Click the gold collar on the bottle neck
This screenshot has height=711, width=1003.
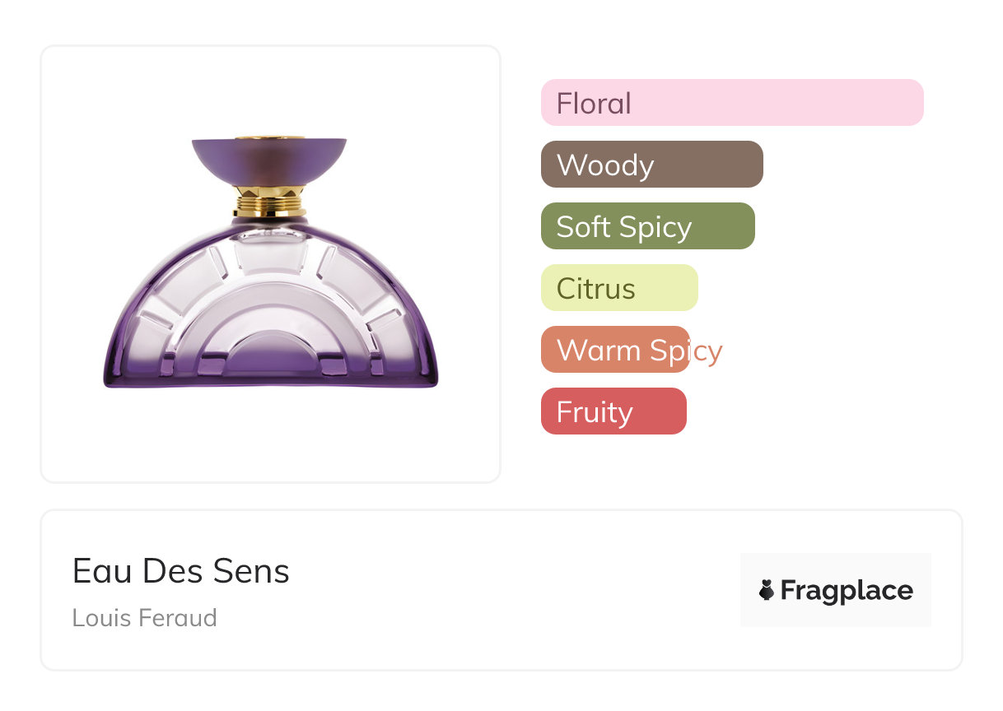pyautogui.click(x=269, y=202)
